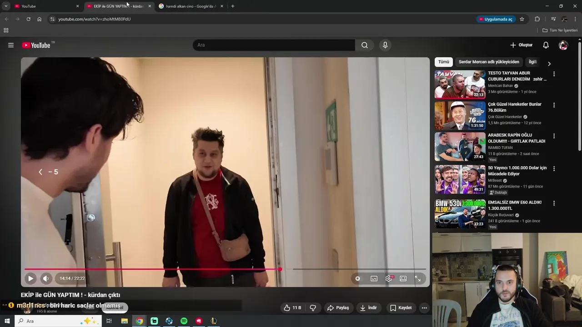Screen dimensions: 582x327
Task: Select the Serdar Mercan adlı yükleyiciden chip
Action: (489, 62)
